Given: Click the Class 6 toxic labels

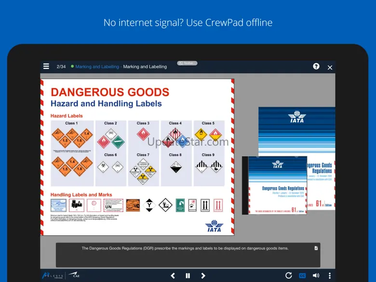Looking at the screenshot, I should (110, 167).
